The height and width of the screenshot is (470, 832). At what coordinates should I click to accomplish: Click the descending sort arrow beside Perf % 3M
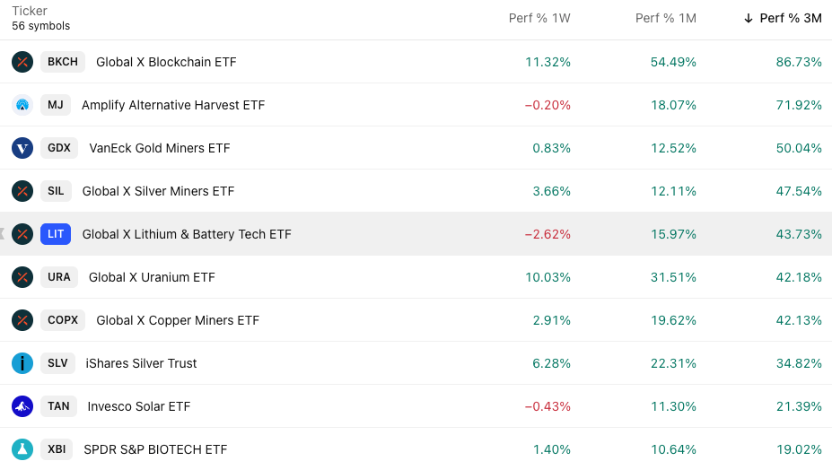click(x=749, y=19)
